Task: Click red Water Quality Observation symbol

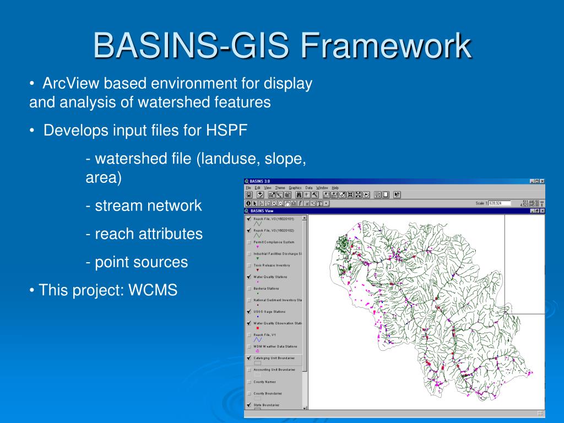Action: coord(258,328)
